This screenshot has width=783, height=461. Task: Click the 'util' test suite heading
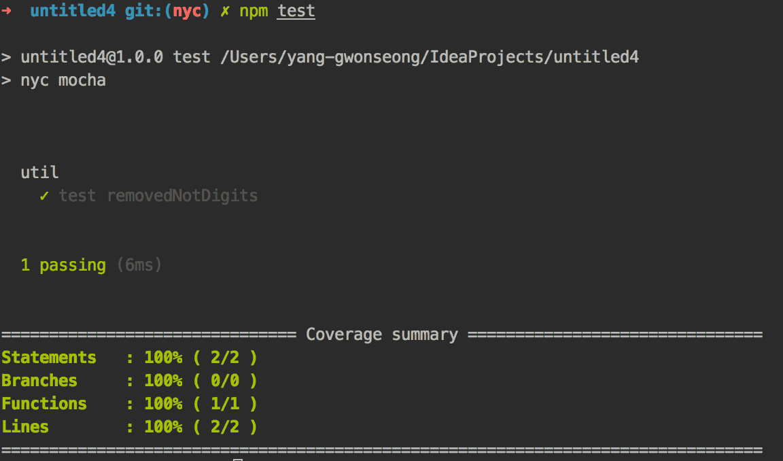click(39, 172)
